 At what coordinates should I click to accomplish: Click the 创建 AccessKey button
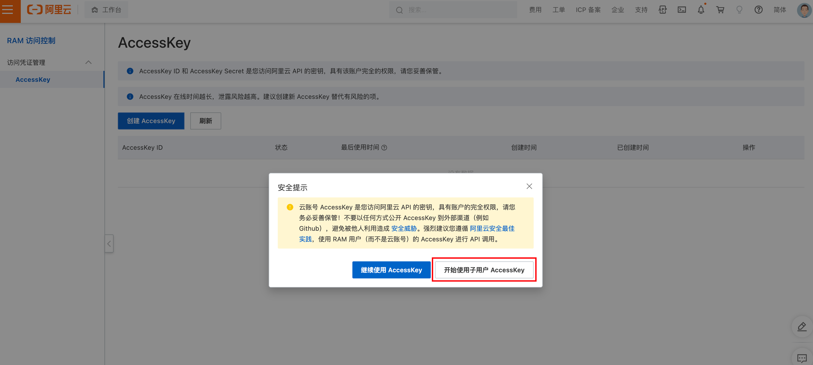point(151,121)
